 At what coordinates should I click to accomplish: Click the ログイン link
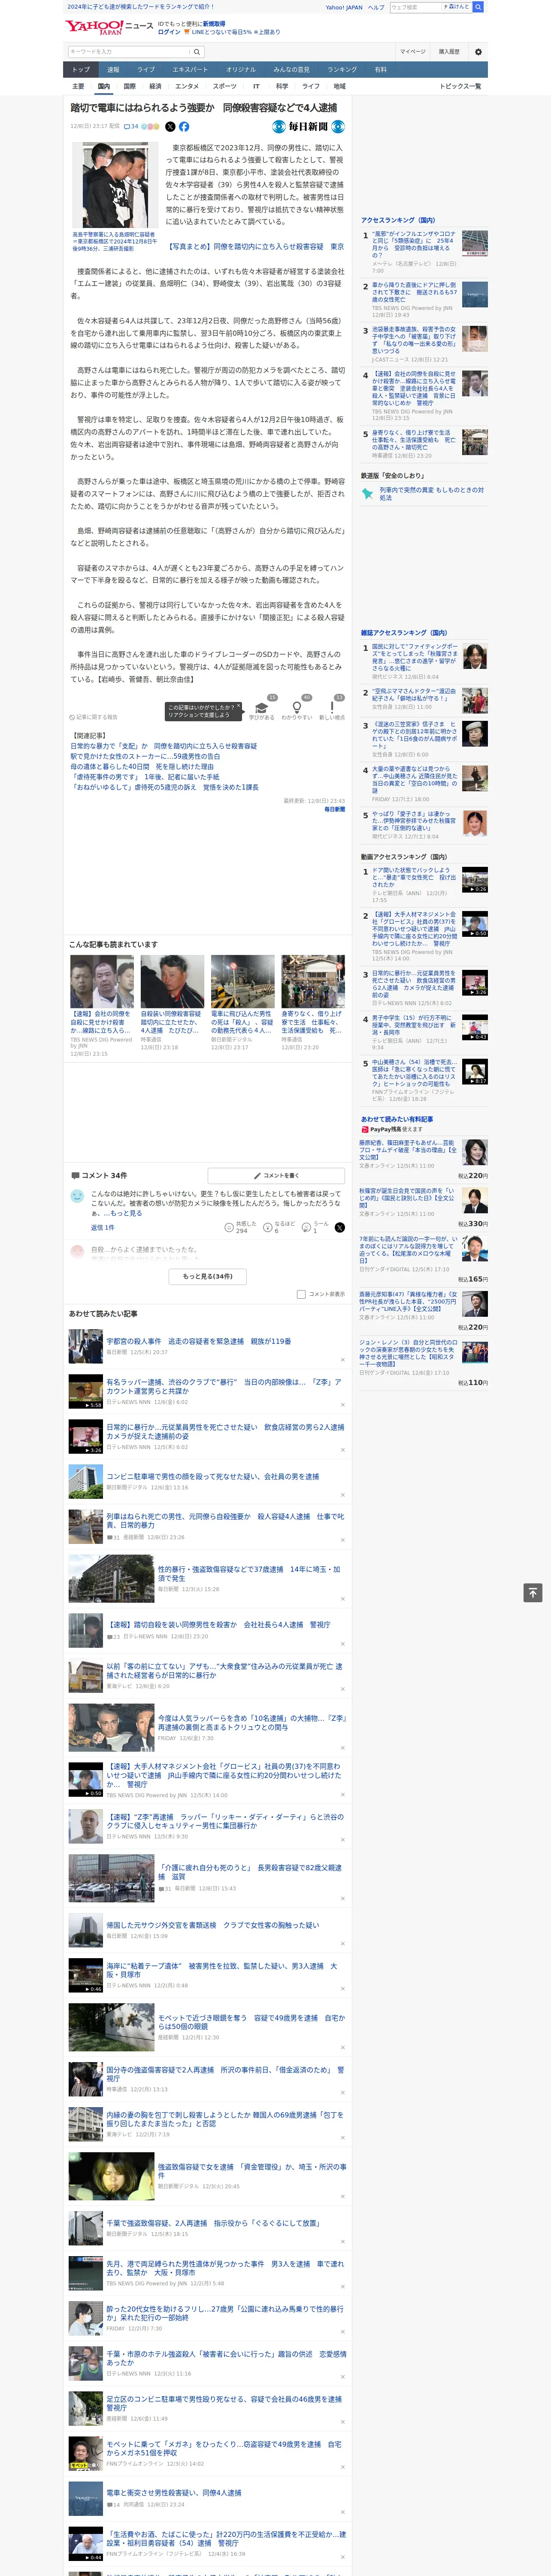[x=169, y=32]
